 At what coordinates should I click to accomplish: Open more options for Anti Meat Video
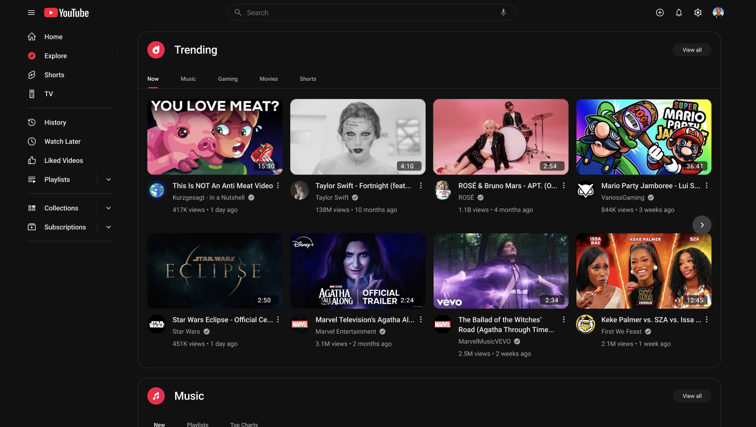point(278,186)
